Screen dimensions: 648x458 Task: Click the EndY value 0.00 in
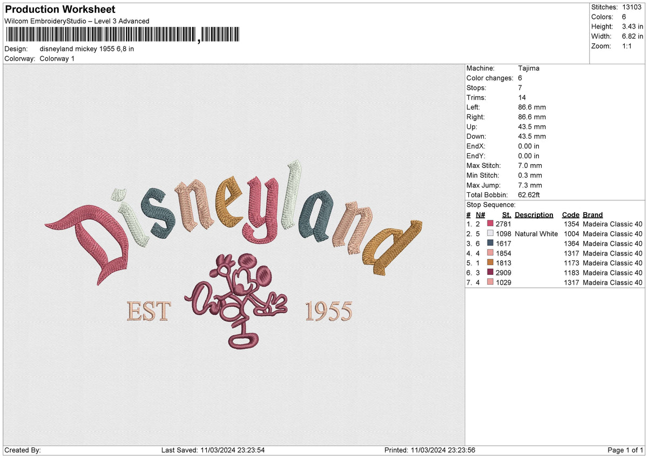(529, 156)
